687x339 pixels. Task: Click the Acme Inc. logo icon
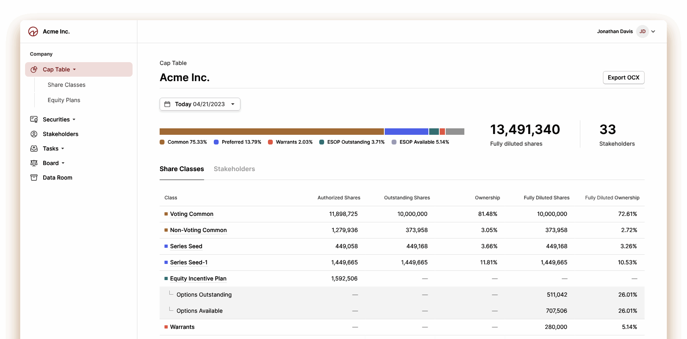click(x=33, y=31)
